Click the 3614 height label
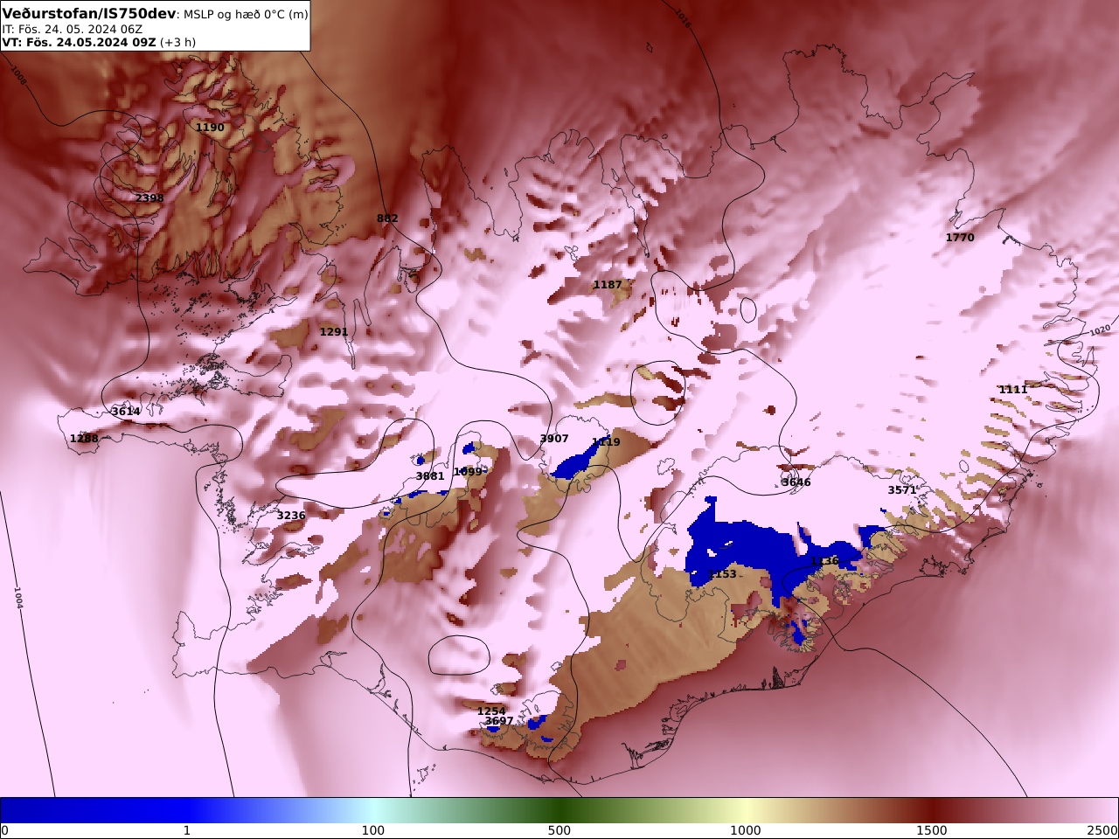Image resolution: width=1119 pixels, height=839 pixels. click(126, 412)
